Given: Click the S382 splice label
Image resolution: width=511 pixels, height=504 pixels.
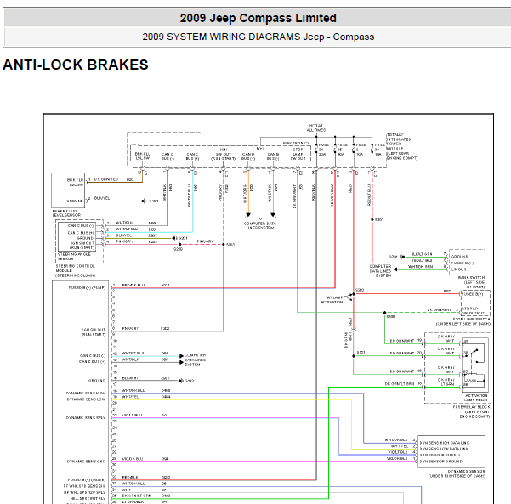Looking at the screenshot, I should pos(360,290).
